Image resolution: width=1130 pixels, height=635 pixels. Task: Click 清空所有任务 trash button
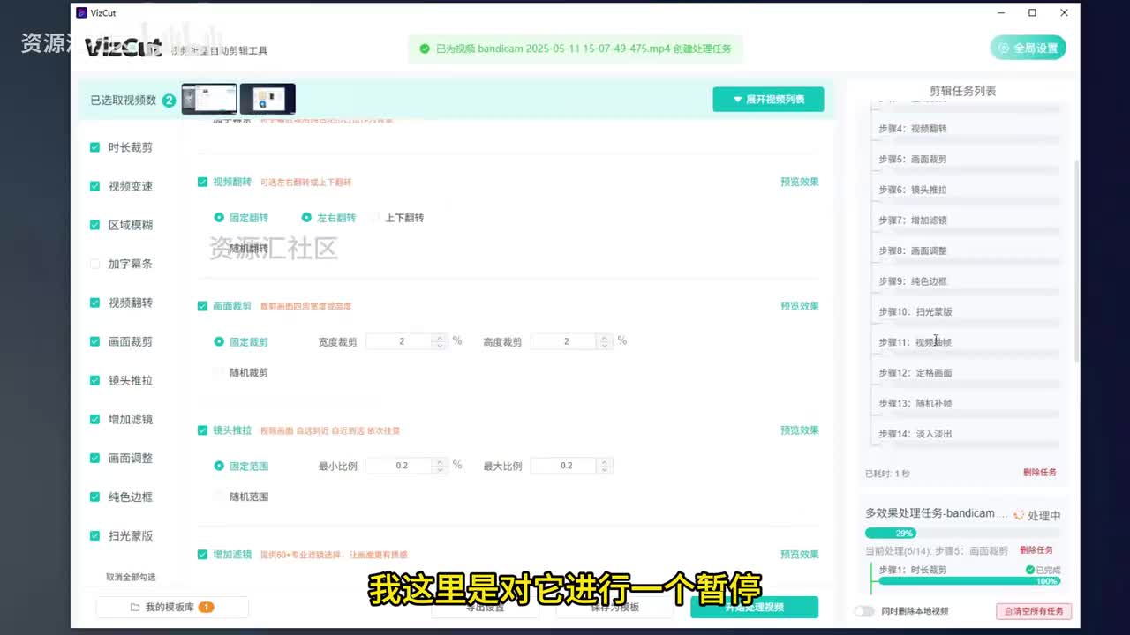1035,611
